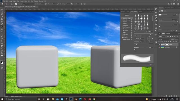
Task: Click the search icon at top right
Action: click(x=171, y=4)
